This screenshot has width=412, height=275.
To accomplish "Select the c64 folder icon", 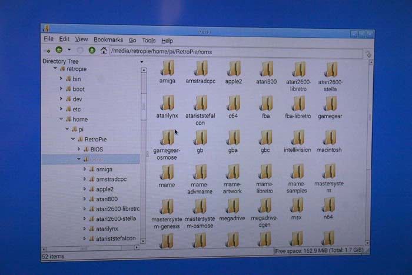I will coord(234,104).
